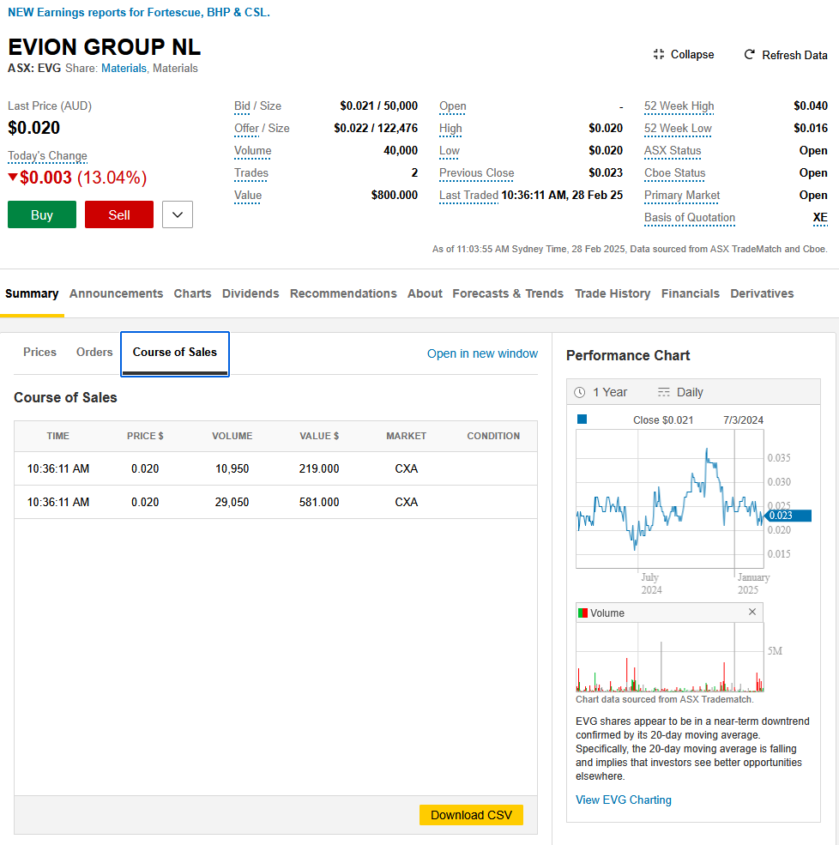Click the Materials sector link
Image resolution: width=839 pixels, height=845 pixels.
pyautogui.click(x=124, y=69)
